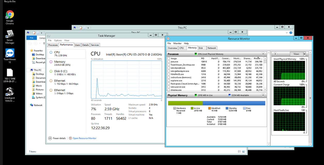Open the 182 C 5446 file on desktop
Screen dimensions: 324x165
[x=10, y=72]
